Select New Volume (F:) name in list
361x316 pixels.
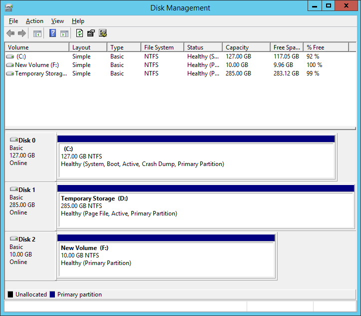click(37, 65)
